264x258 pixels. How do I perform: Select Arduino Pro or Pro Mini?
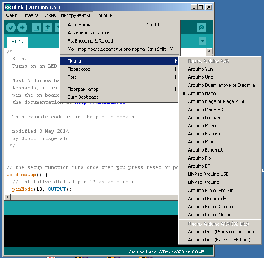point(220,190)
